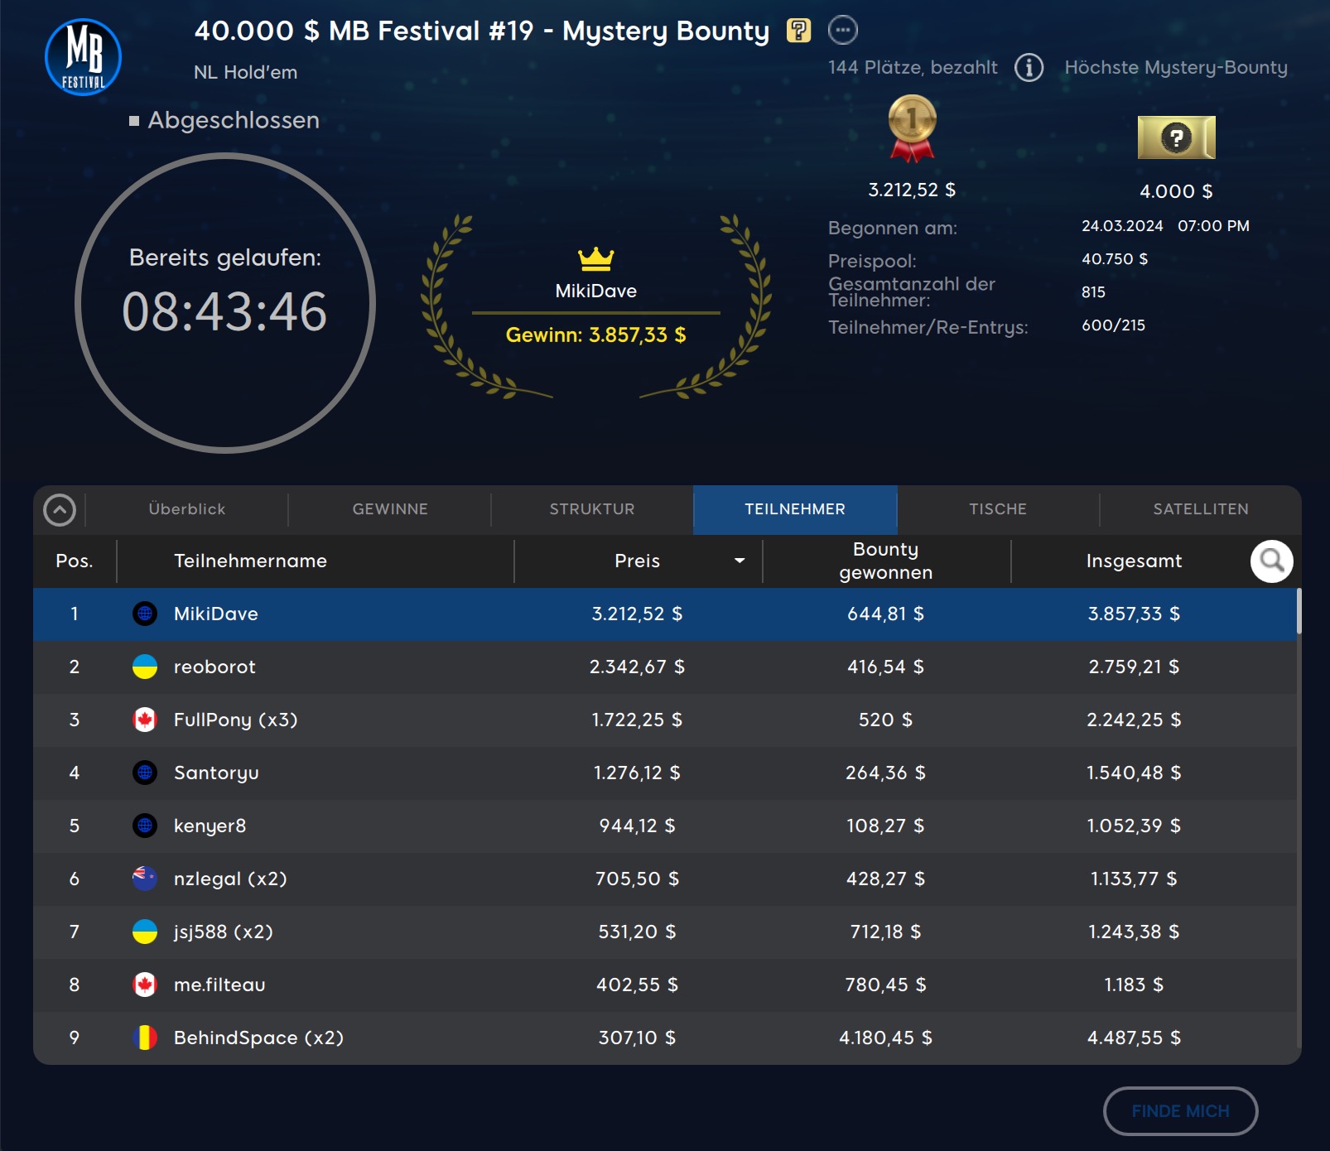Screen dimensions: 1330x1151
Task: Sort by Insgesamt column header
Action: pyautogui.click(x=1133, y=561)
